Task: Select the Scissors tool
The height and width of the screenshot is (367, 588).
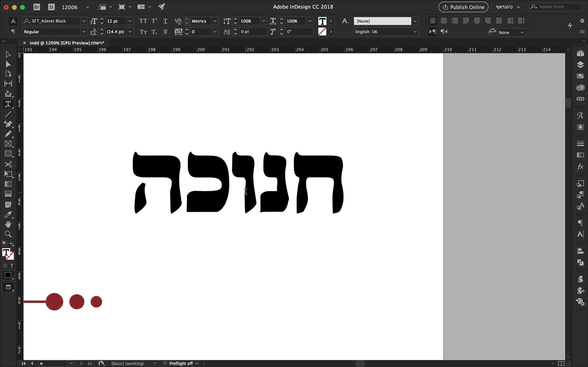Action: (8, 164)
